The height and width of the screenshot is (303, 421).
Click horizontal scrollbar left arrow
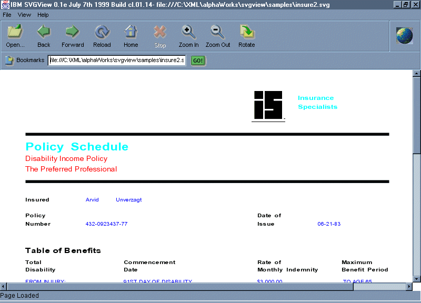[4, 286]
